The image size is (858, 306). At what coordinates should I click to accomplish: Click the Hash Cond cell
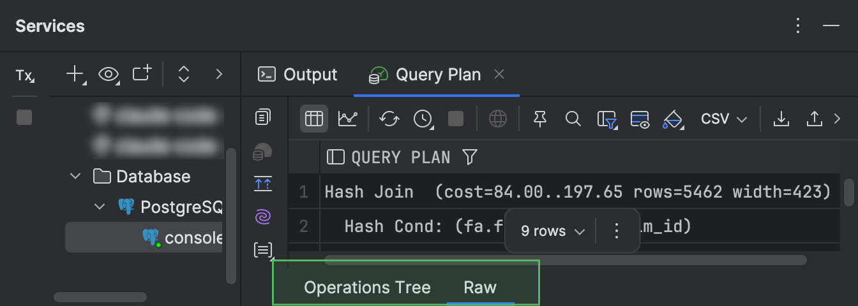click(x=580, y=226)
